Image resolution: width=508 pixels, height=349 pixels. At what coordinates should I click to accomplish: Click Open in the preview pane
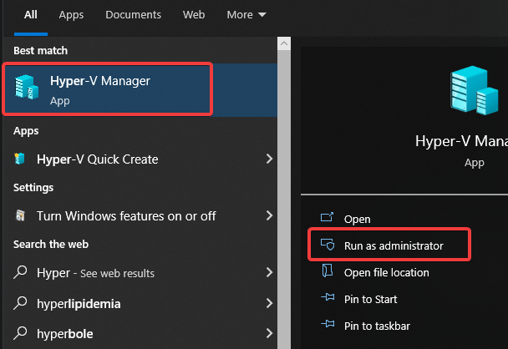click(357, 220)
